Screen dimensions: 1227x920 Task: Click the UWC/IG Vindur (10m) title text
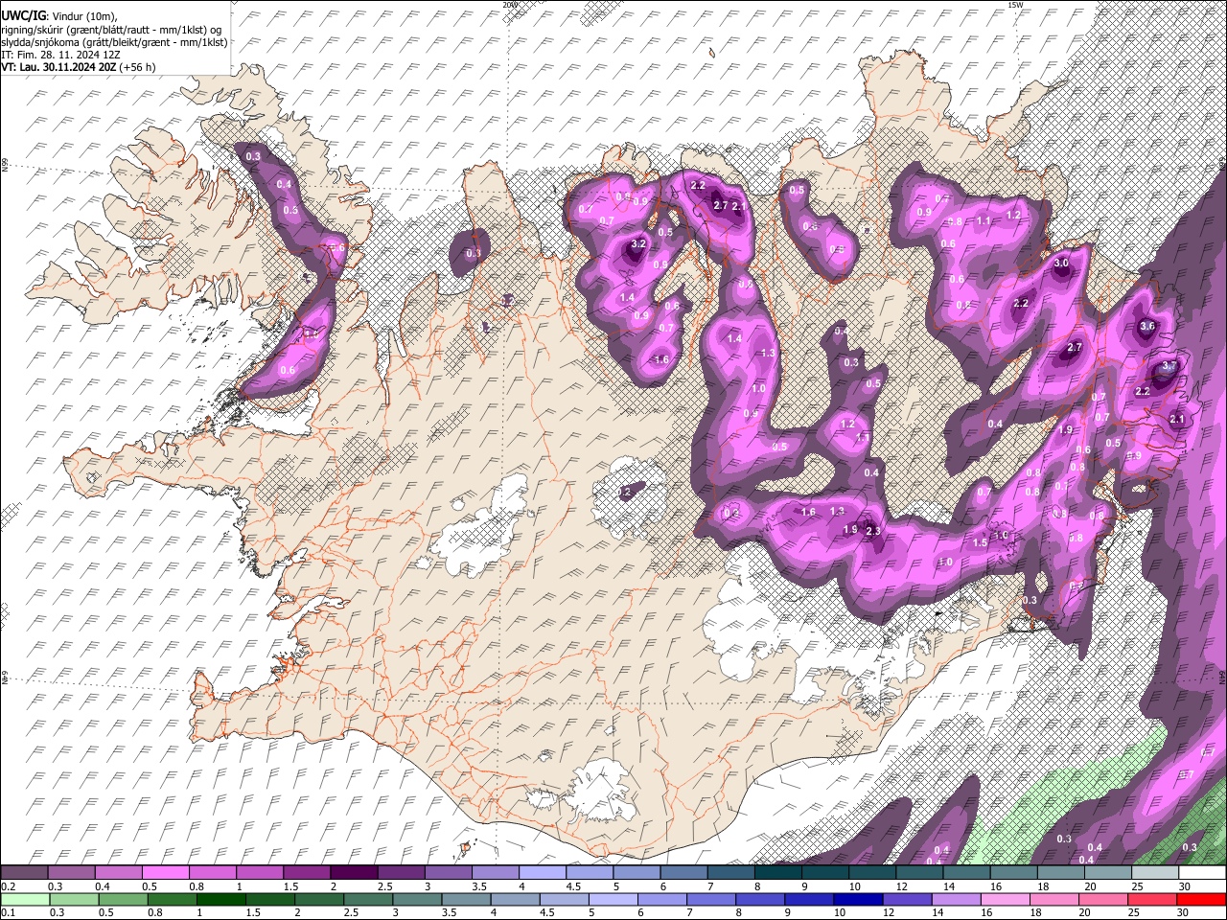[x=59, y=15]
